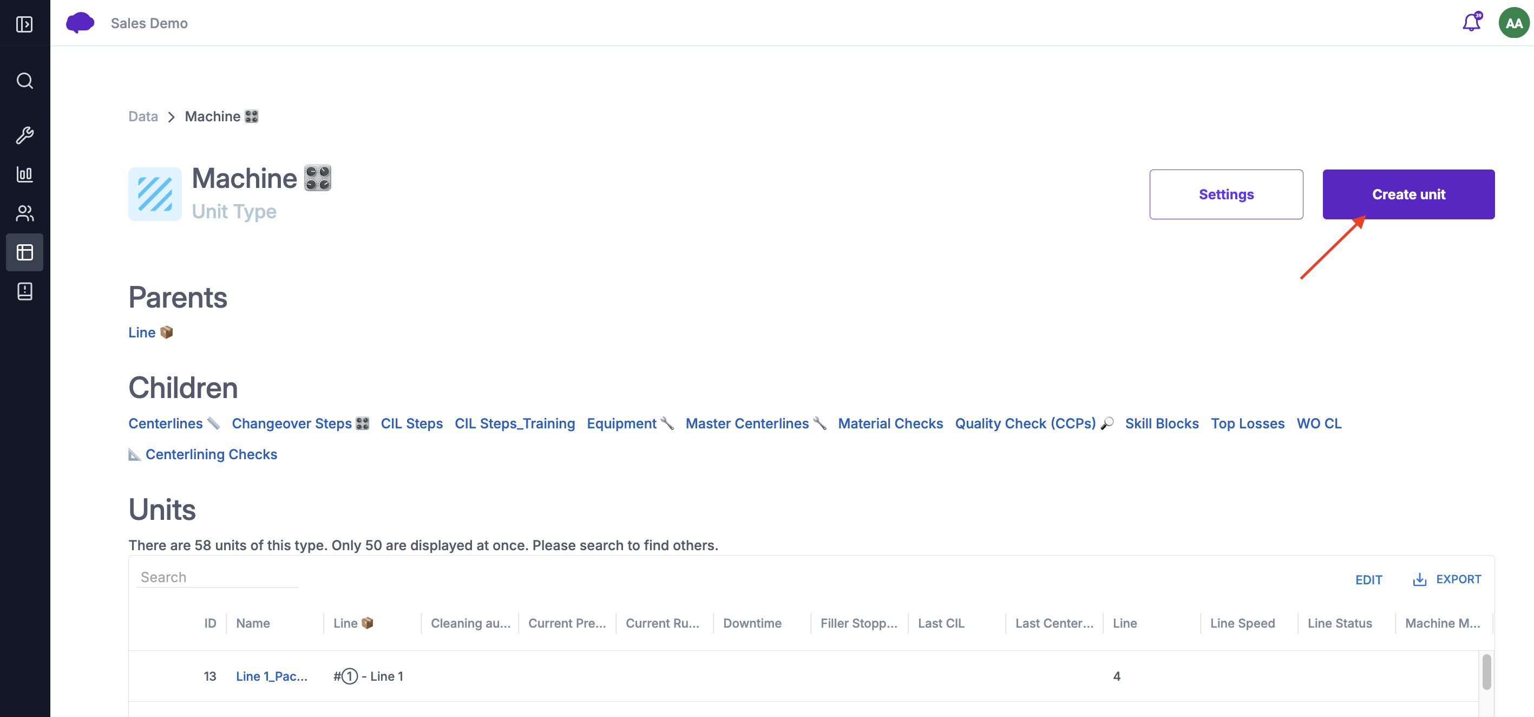
Task: Open the CIL Steps child link
Action: coord(411,423)
